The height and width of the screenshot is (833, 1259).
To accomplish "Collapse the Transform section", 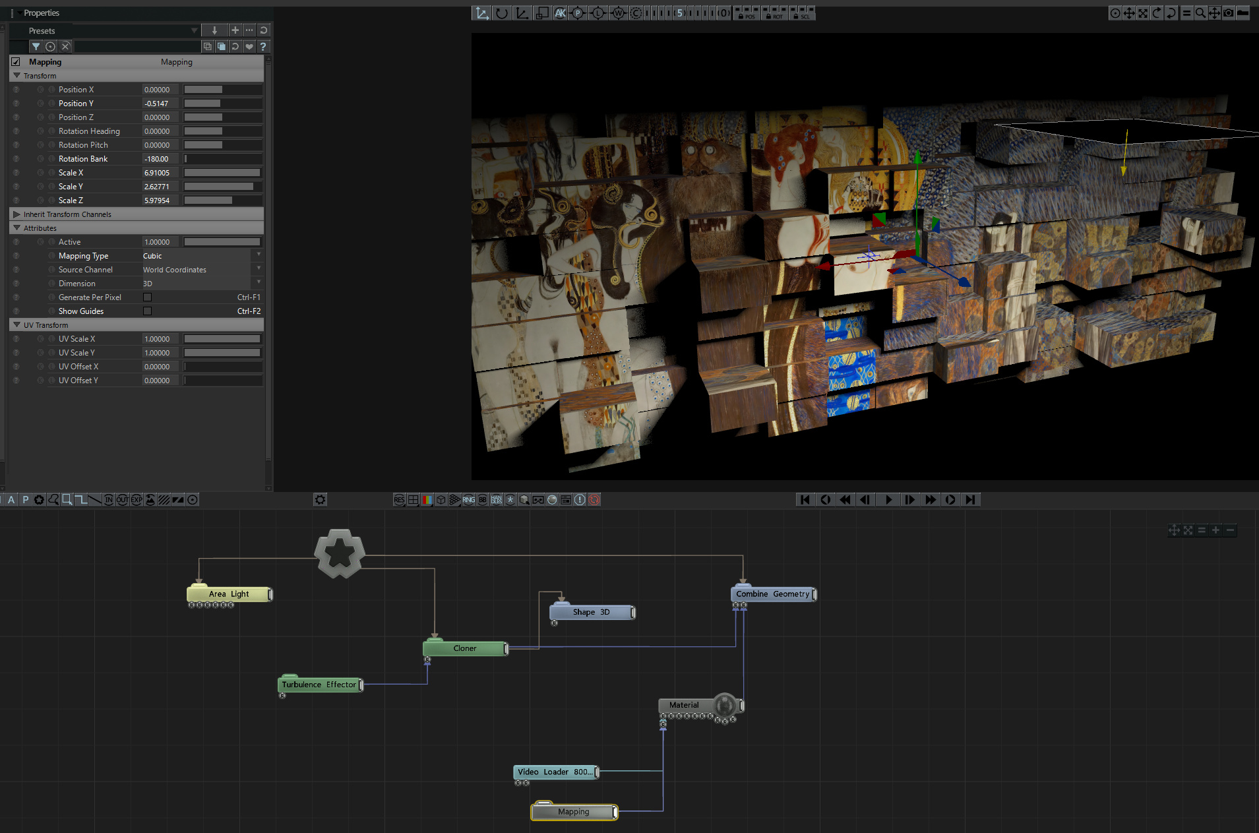I will pyautogui.click(x=17, y=76).
